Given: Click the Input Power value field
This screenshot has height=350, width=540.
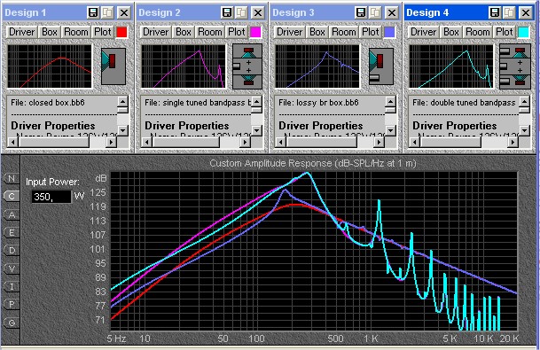Looking at the screenshot, I should click(51, 197).
